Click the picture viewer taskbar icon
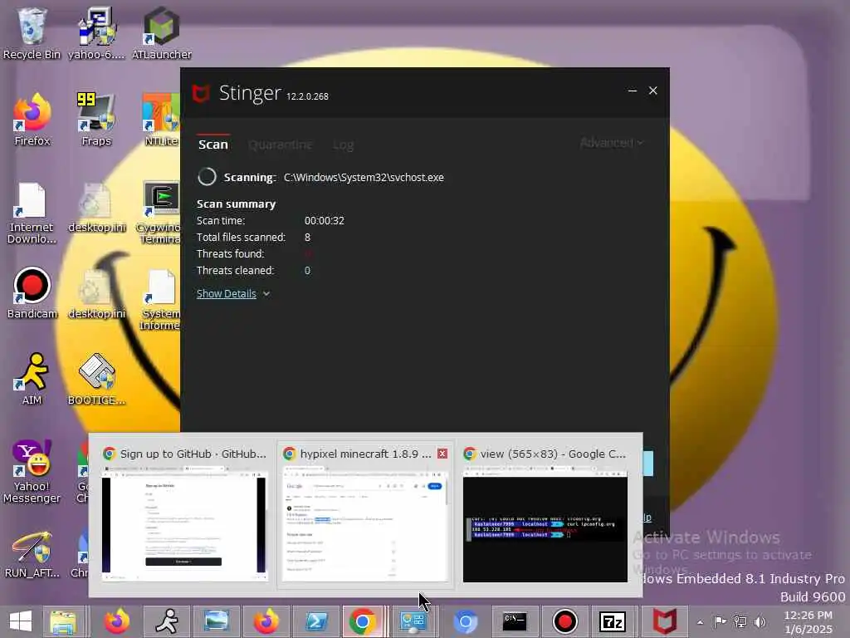Screen dimensions: 850x638 click(x=216, y=621)
